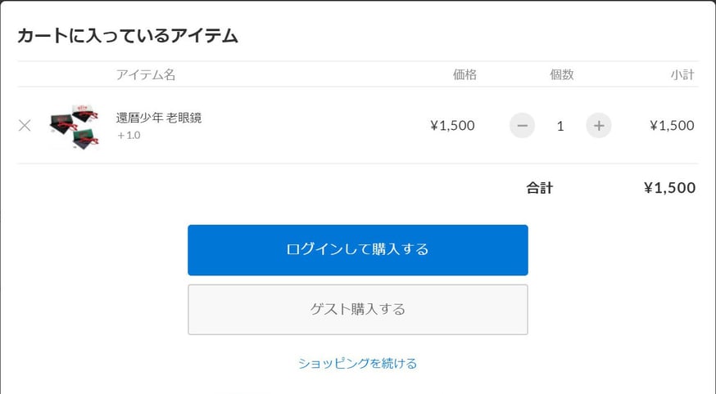Click the 価格 column header
The image size is (716, 394).
click(464, 74)
